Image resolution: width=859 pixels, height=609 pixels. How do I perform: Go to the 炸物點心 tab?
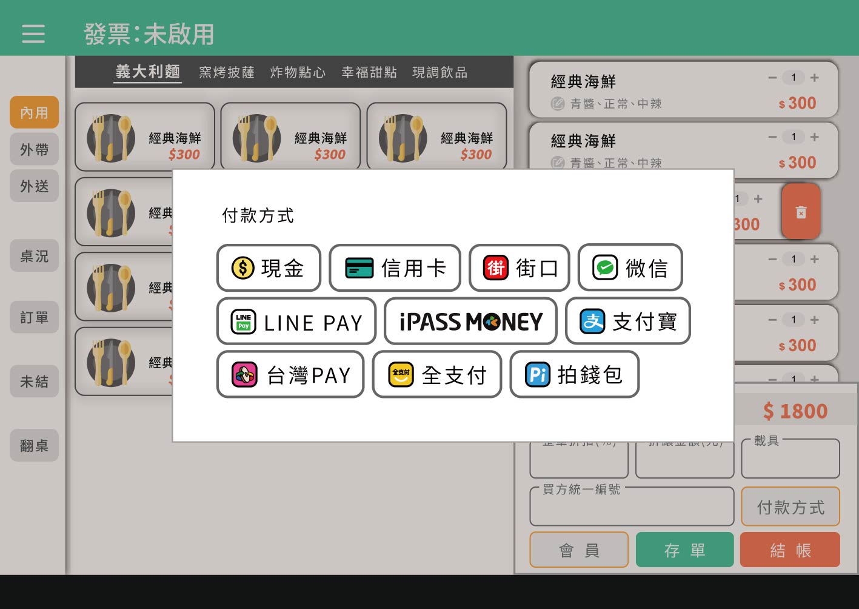click(298, 73)
